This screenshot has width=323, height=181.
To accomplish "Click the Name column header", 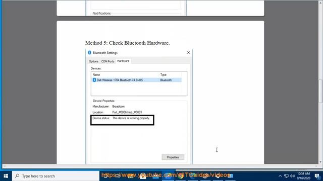I will (x=96, y=75).
